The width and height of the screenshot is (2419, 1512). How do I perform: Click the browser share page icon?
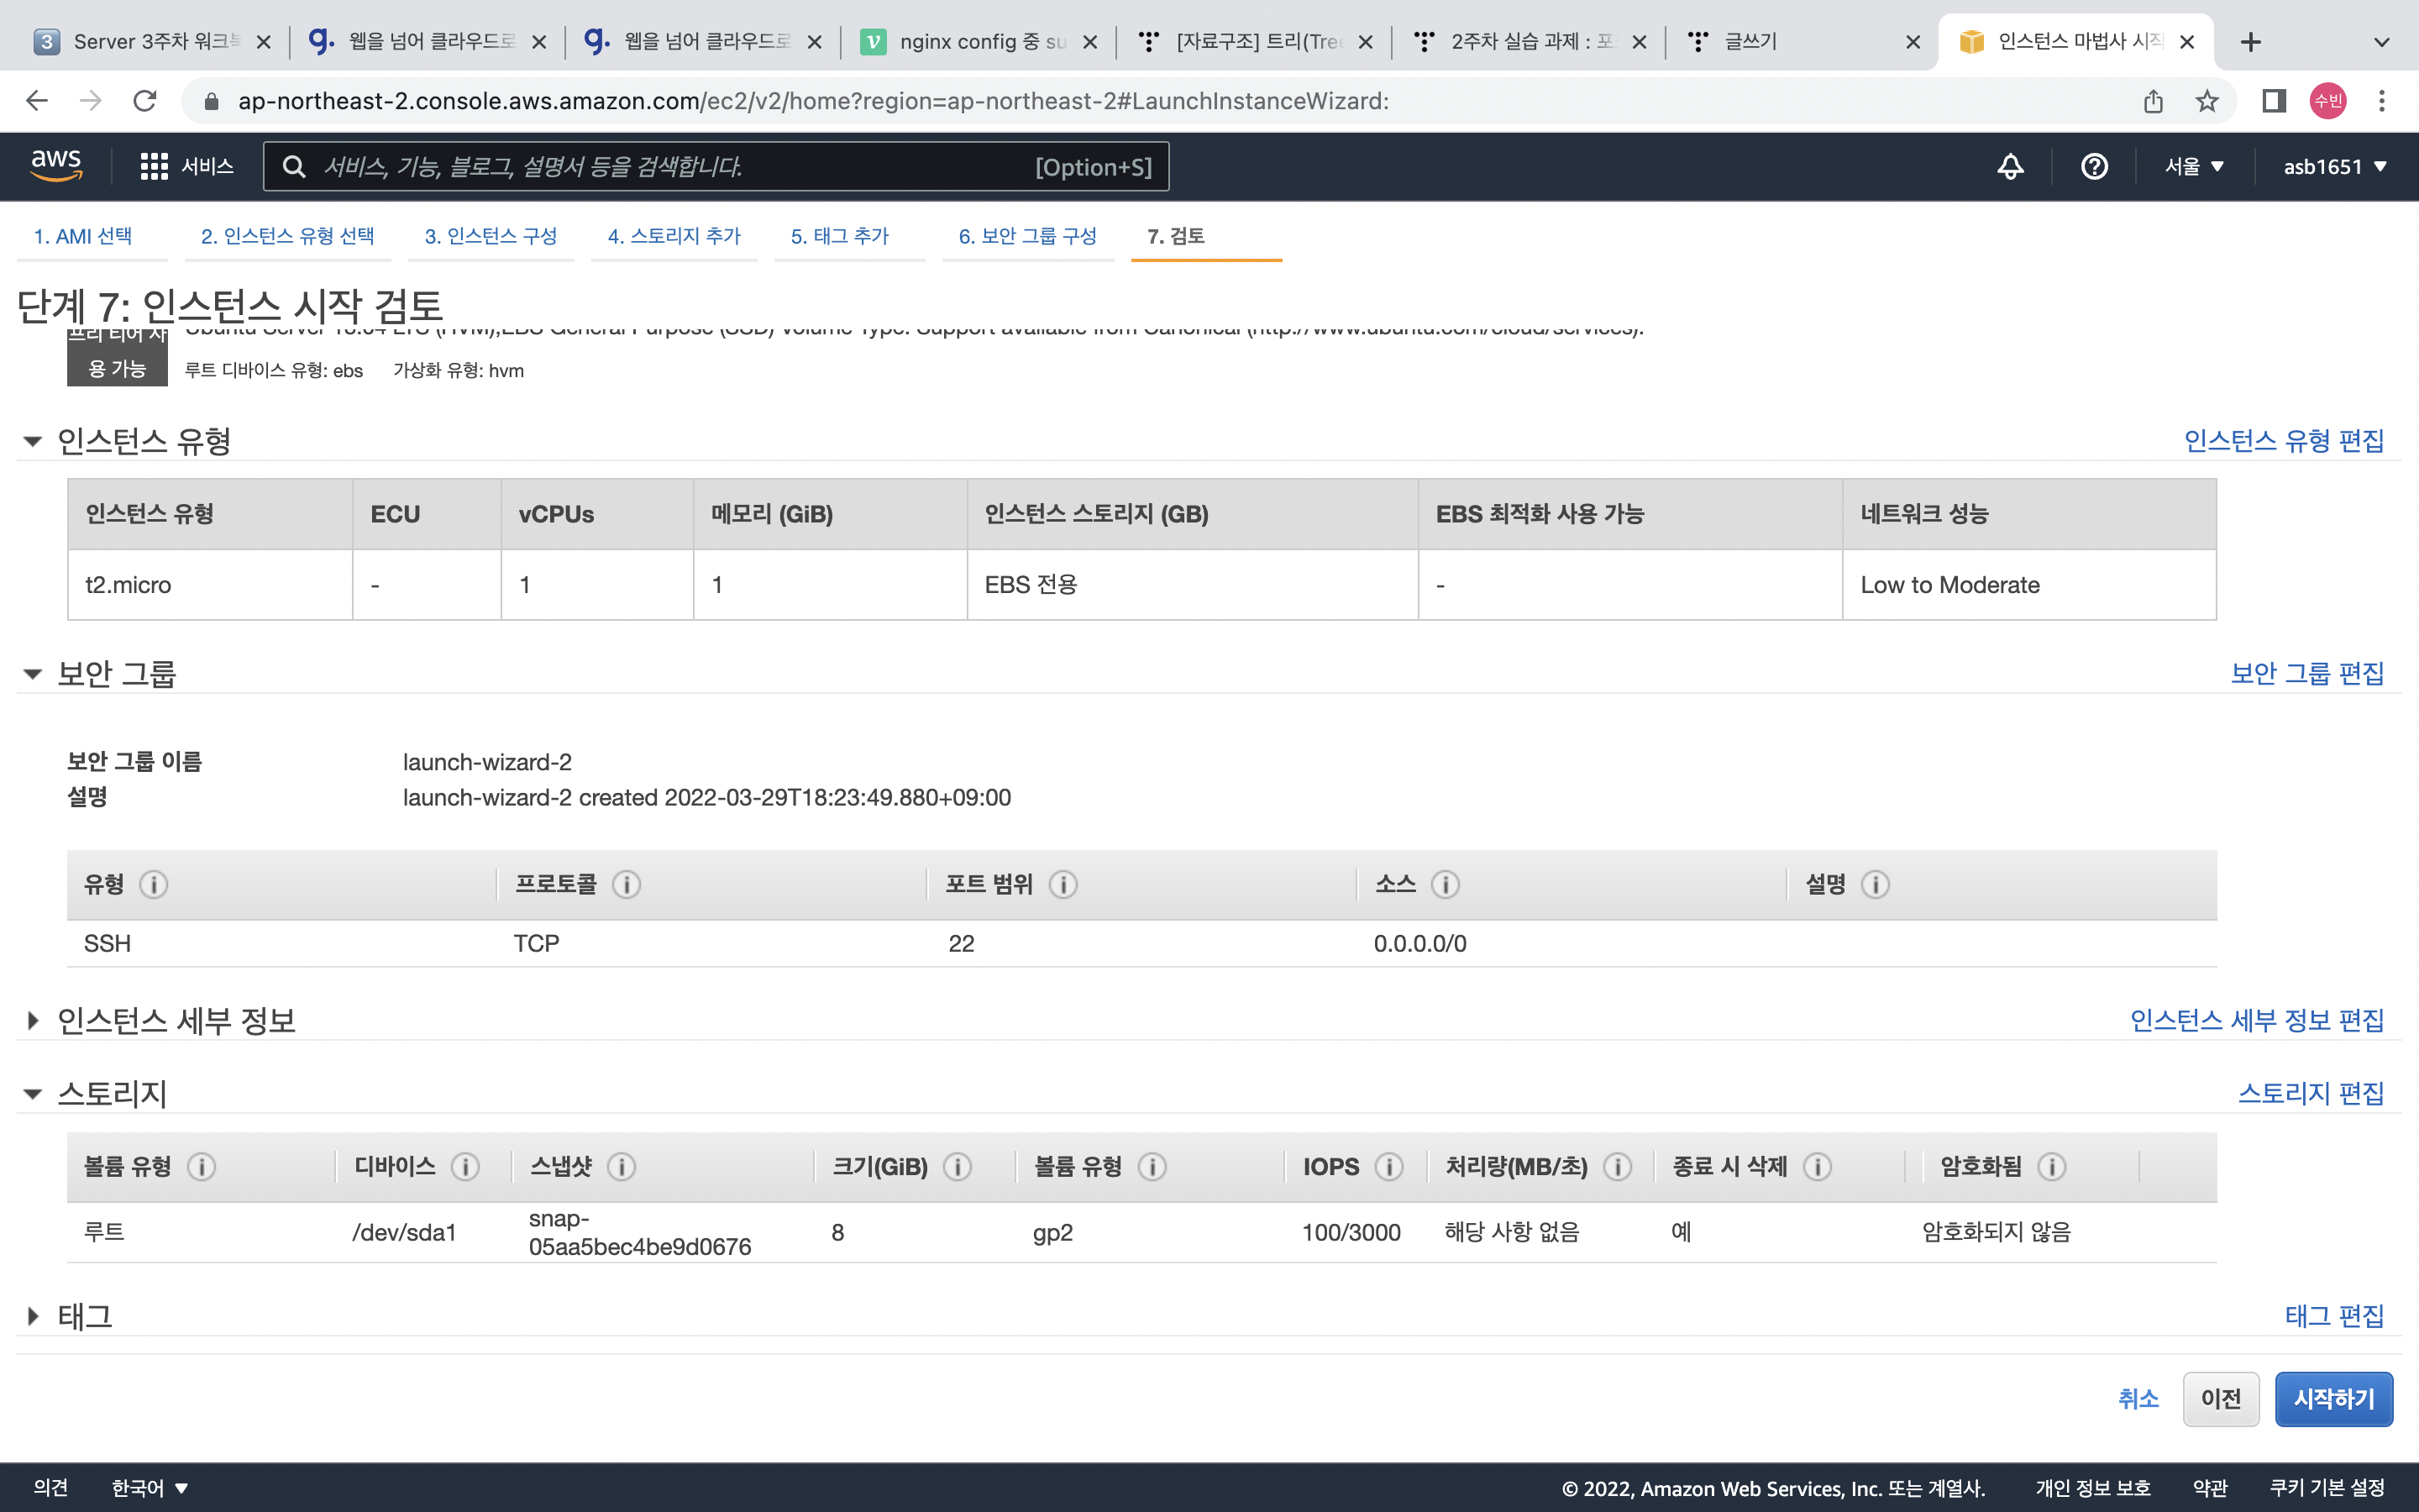[2153, 101]
